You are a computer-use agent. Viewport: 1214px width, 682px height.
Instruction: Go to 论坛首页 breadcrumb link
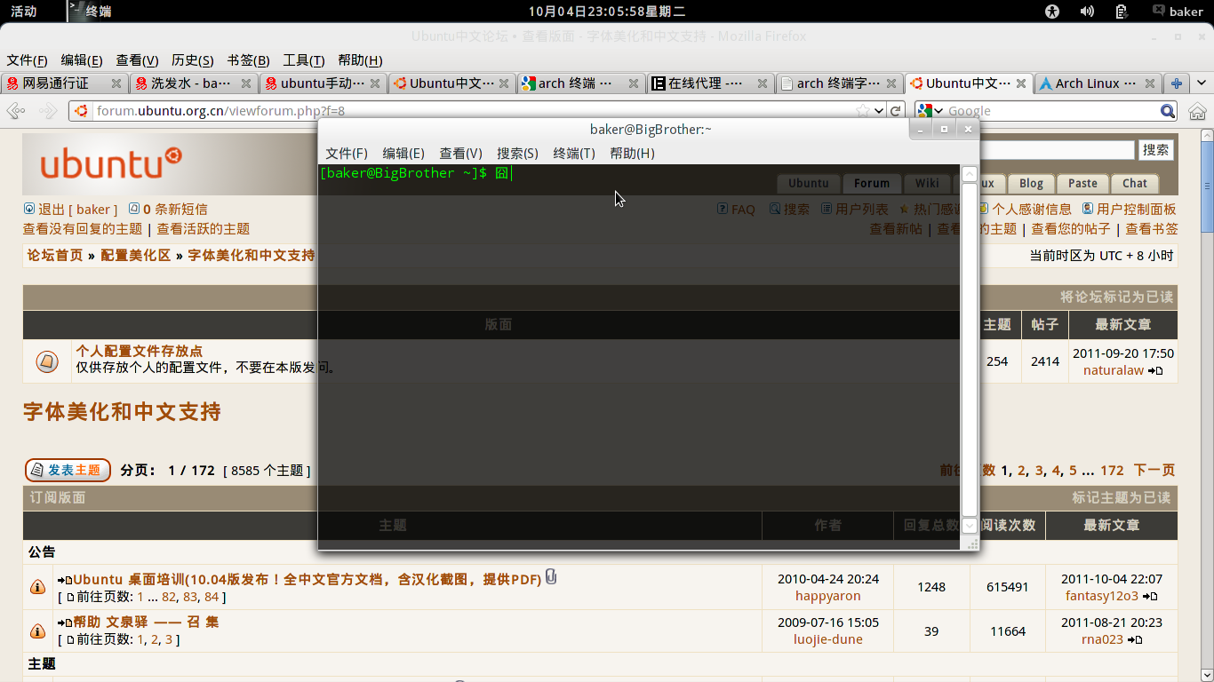[x=55, y=255]
